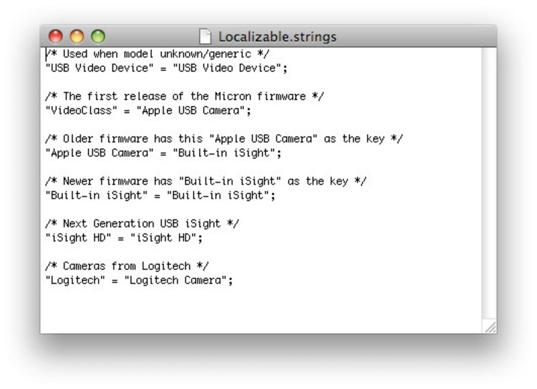This screenshot has height=389, width=537.
Task: Click the "Newer firmware has" comment line
Action: 206,181
